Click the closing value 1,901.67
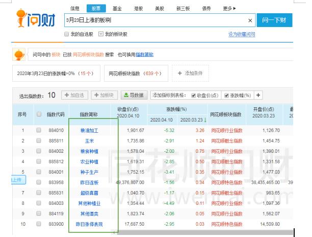 (x=136, y=130)
